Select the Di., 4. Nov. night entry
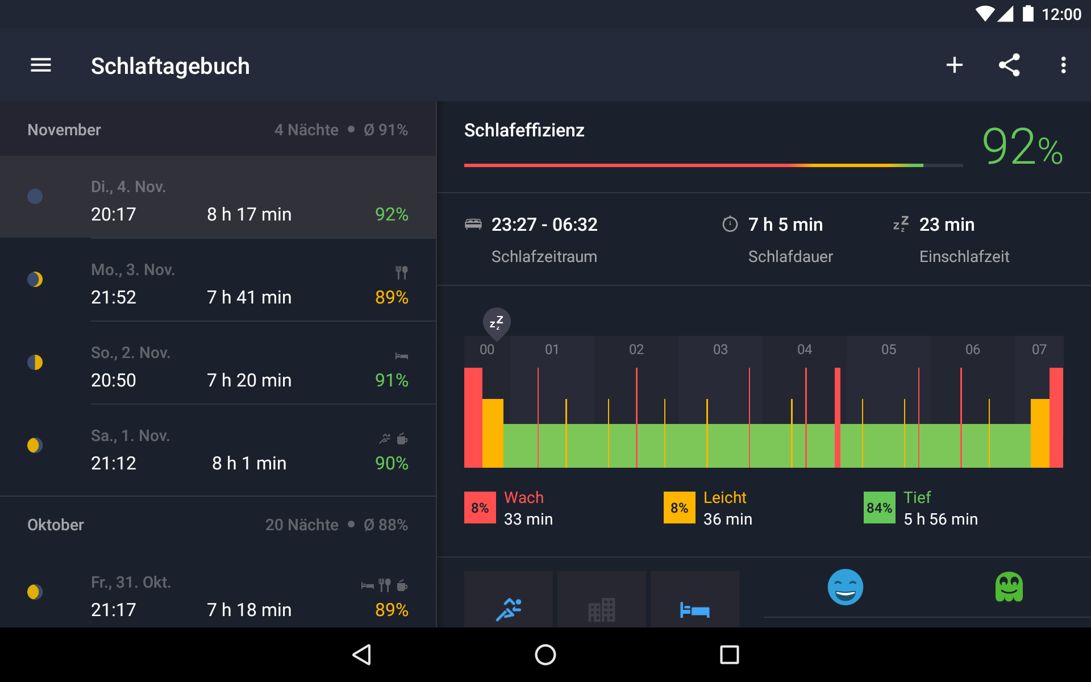Viewport: 1091px width, 682px height. tap(218, 197)
